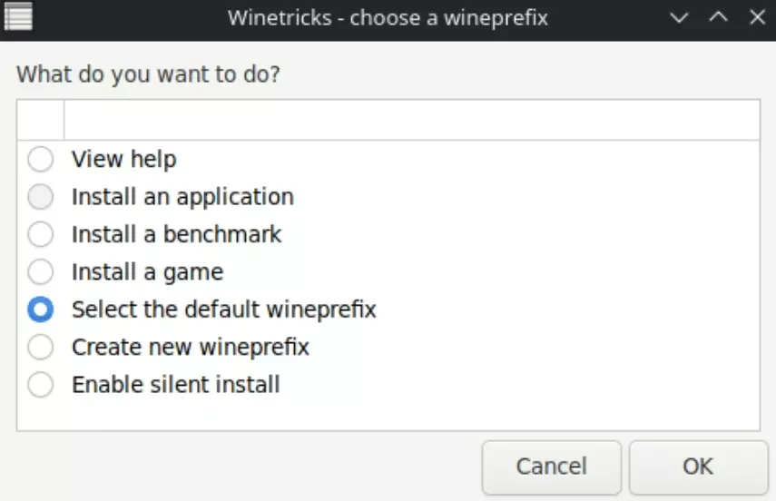Click the 'Create new wineprefix' row text
The width and height of the screenshot is (776, 501).
click(191, 348)
